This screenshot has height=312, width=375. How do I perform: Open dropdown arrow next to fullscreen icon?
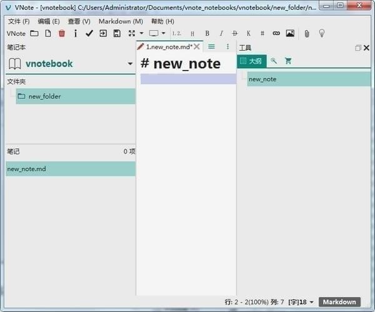(142, 33)
